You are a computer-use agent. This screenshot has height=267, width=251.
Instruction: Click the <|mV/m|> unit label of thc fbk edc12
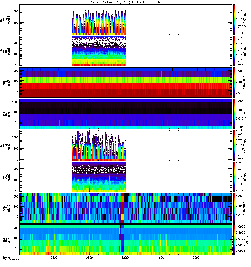click(244, 208)
